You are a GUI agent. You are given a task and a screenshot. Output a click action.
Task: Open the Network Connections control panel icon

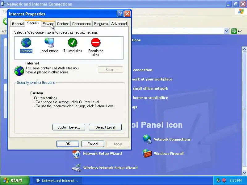pos(147,139)
